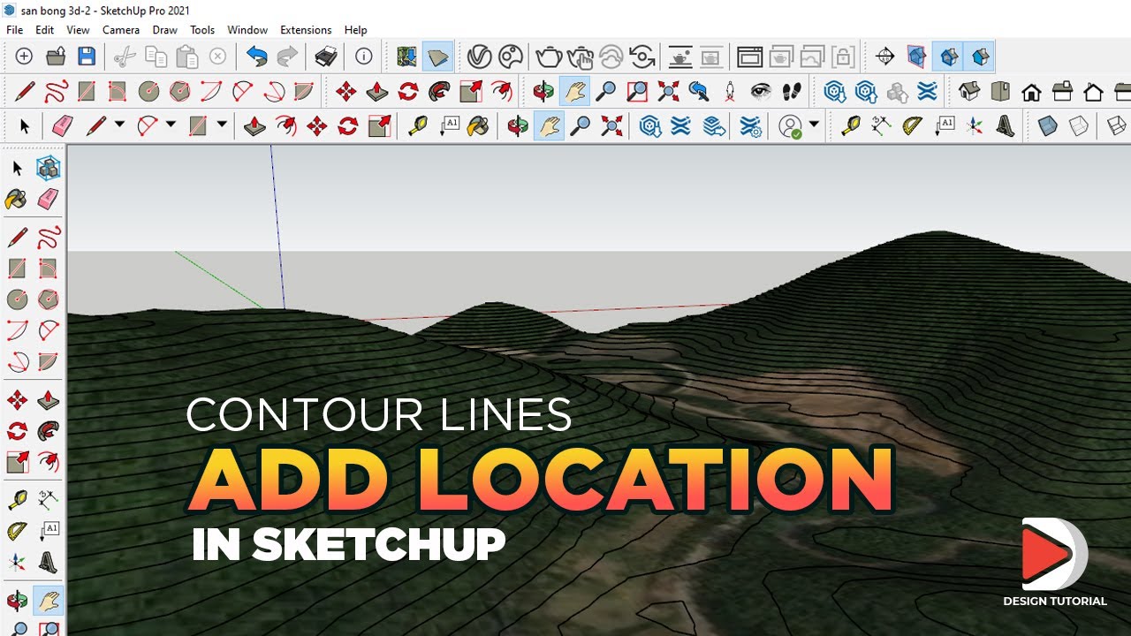Viewport: 1131px width, 636px height.
Task: Toggle the V-Ray lock camera orientation icon
Action: click(843, 57)
